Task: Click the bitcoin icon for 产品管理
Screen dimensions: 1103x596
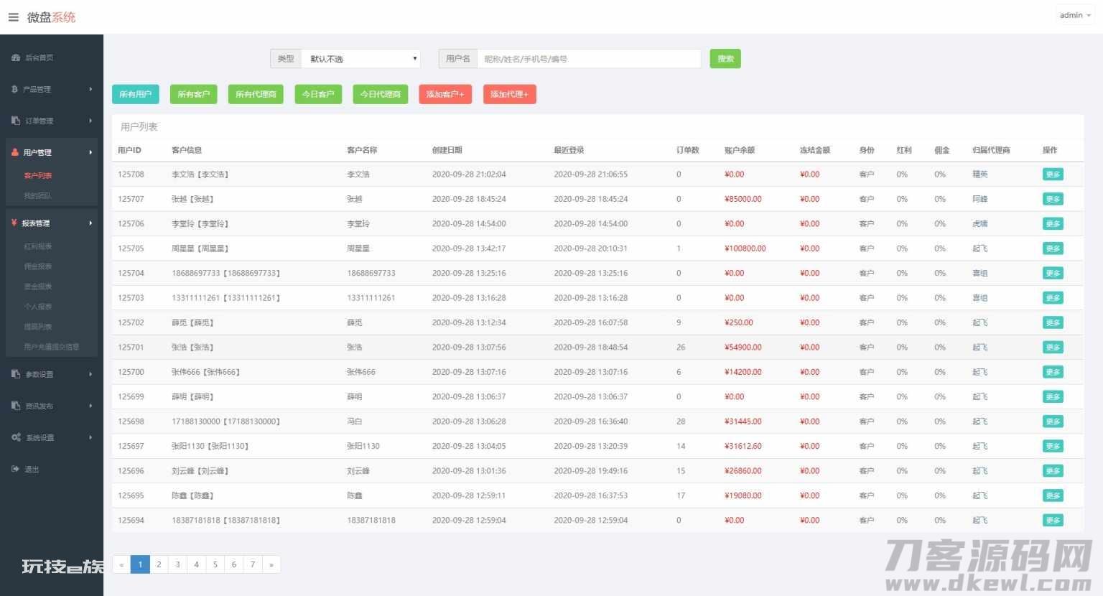Action: coord(15,89)
